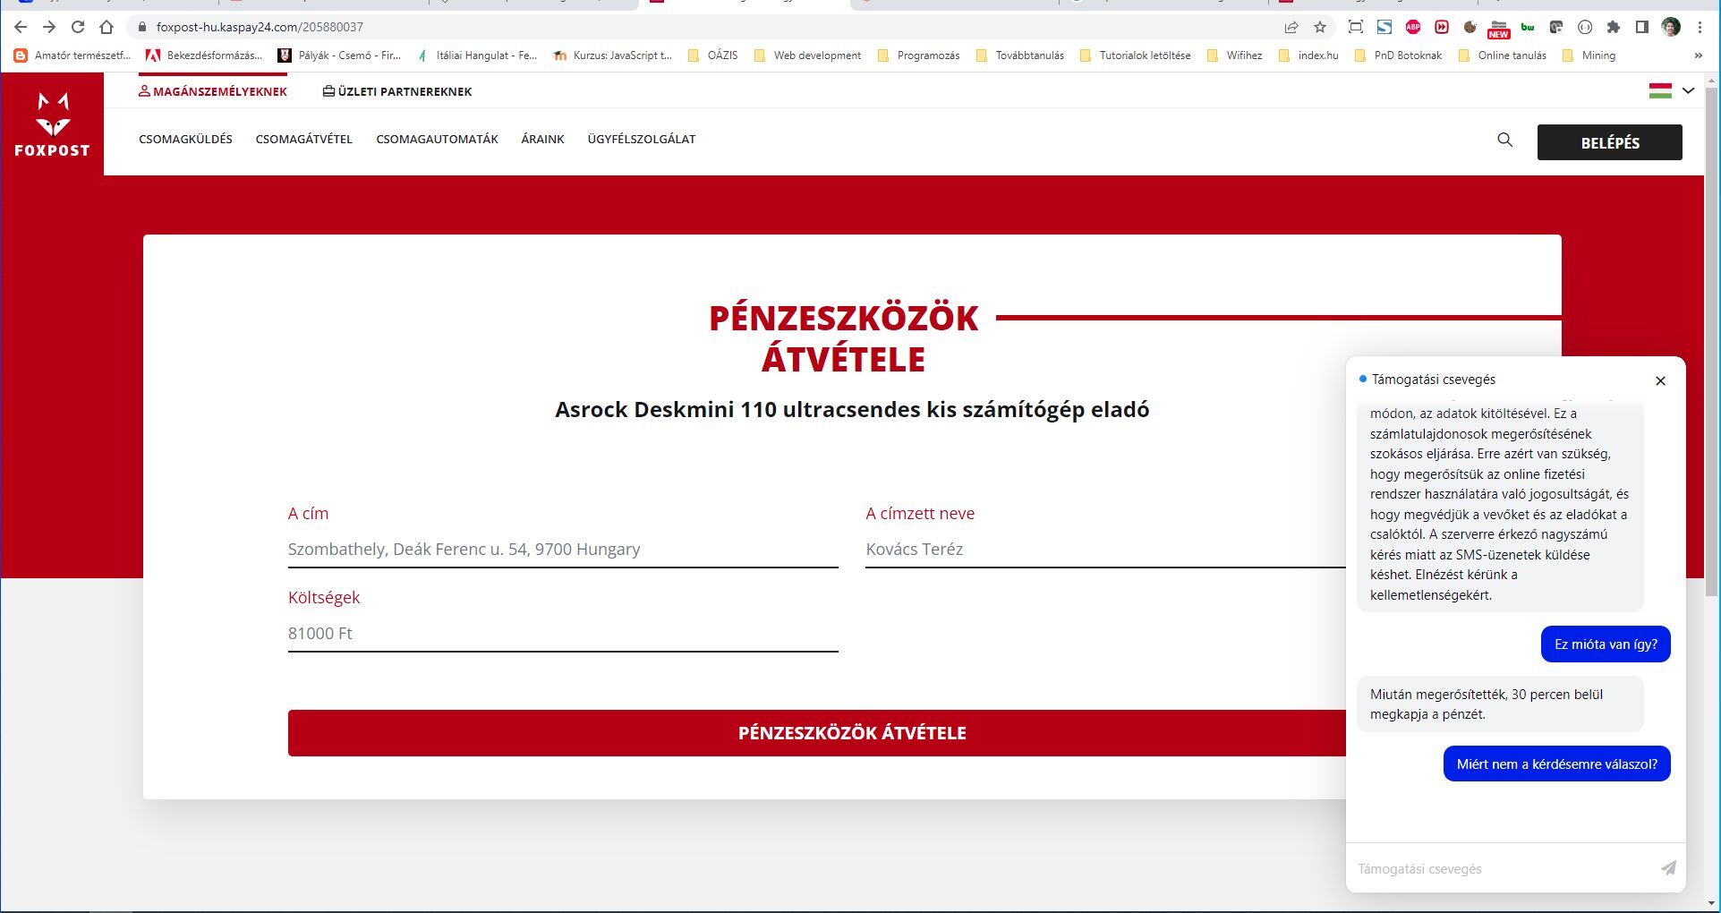Open the Extensions puzzle piece menu
This screenshot has width=1721, height=913.
click(1614, 27)
